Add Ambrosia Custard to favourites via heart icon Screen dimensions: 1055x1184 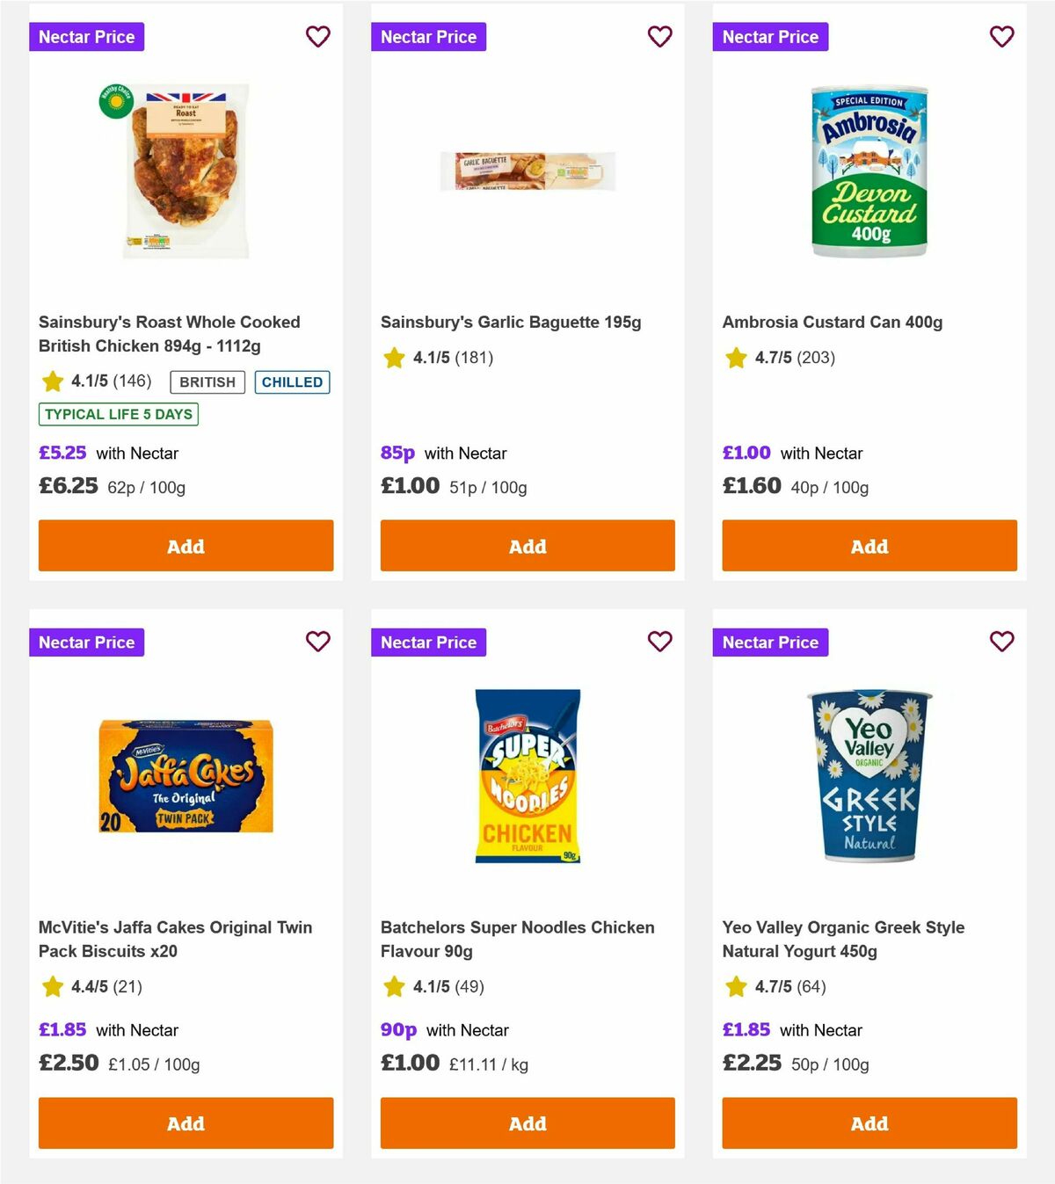click(x=1001, y=37)
